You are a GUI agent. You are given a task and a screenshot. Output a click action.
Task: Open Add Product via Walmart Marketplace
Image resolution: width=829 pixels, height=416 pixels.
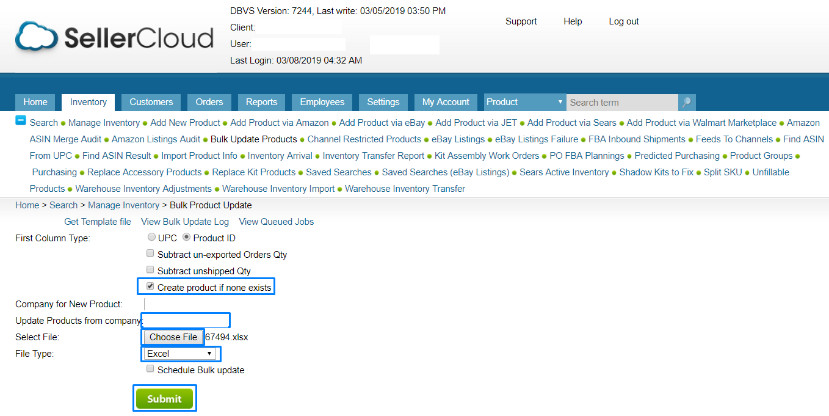[x=702, y=123]
